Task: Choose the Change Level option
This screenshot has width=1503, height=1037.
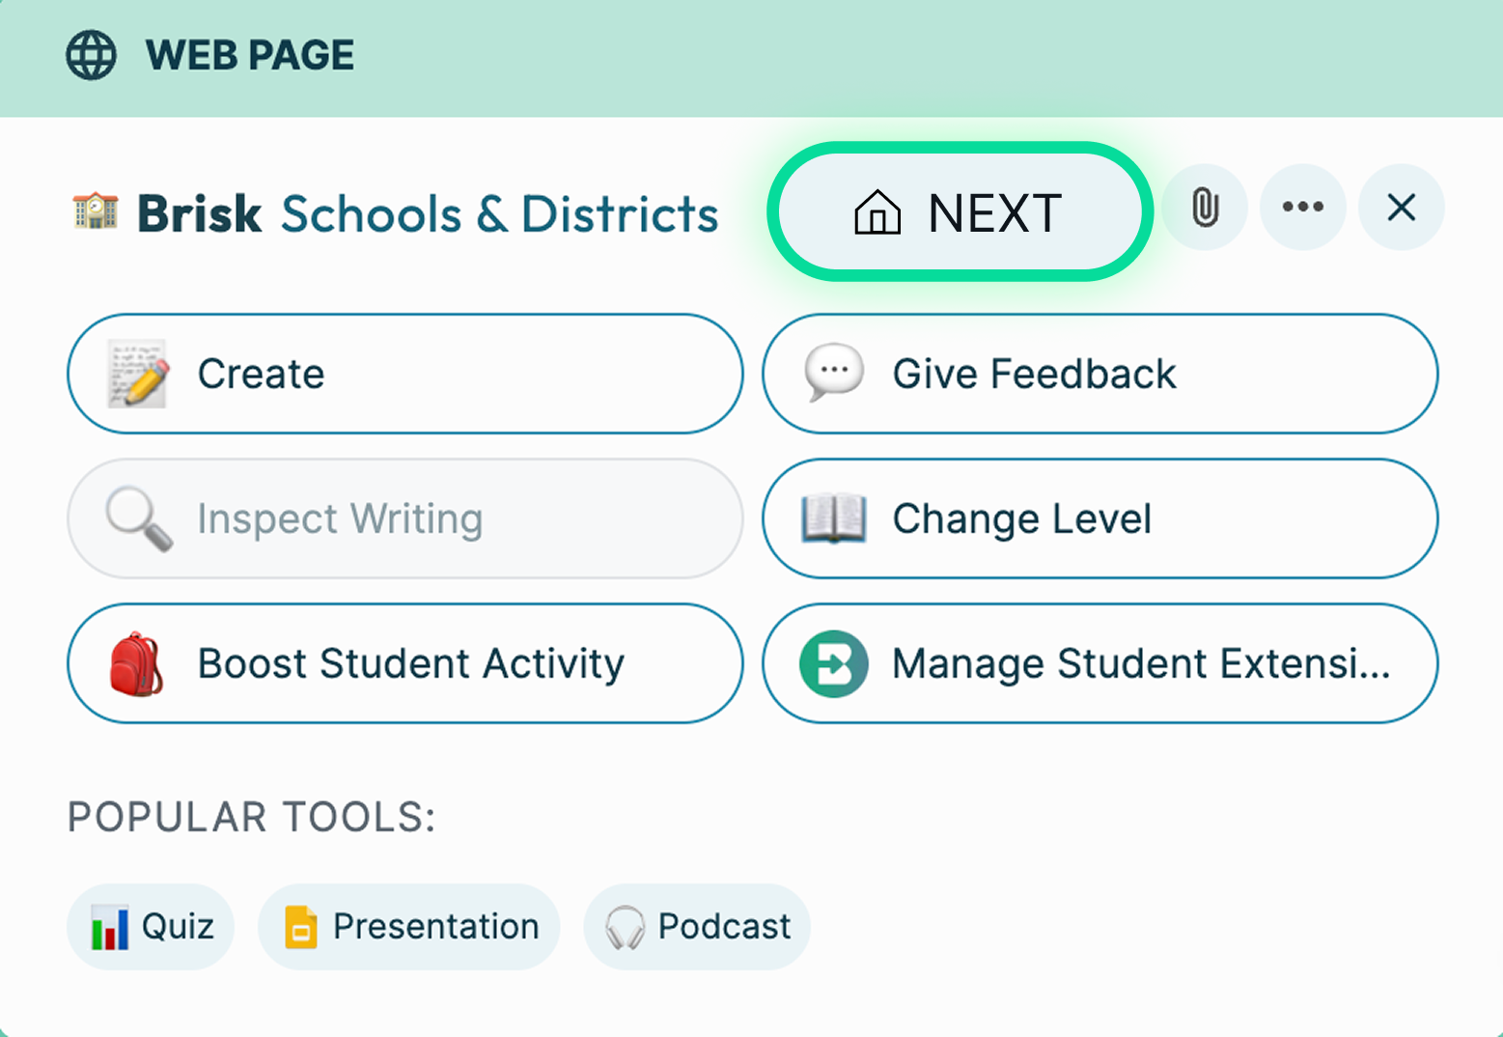Action: click(1100, 518)
